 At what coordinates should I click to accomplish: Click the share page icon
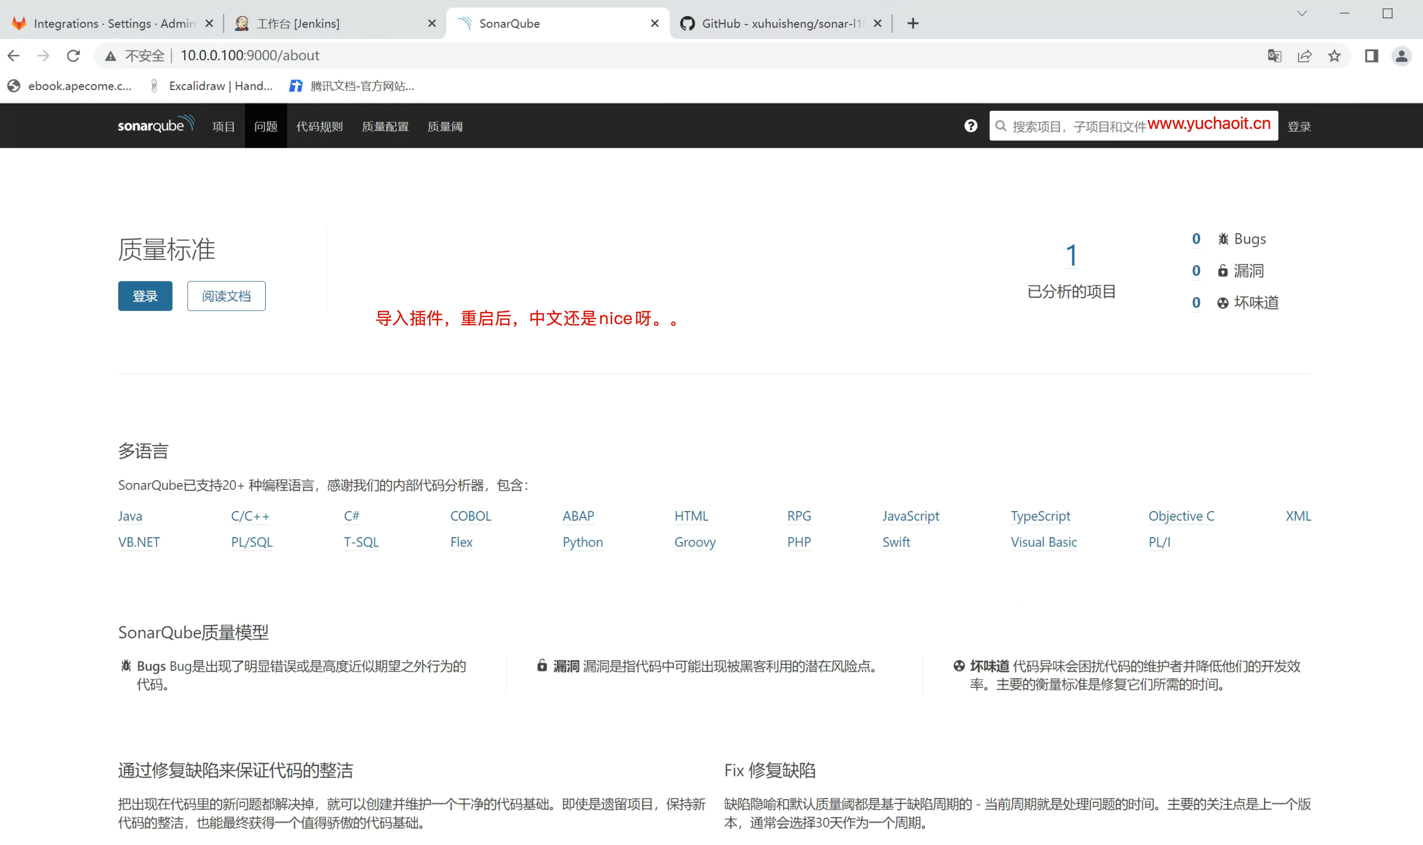pos(1304,56)
